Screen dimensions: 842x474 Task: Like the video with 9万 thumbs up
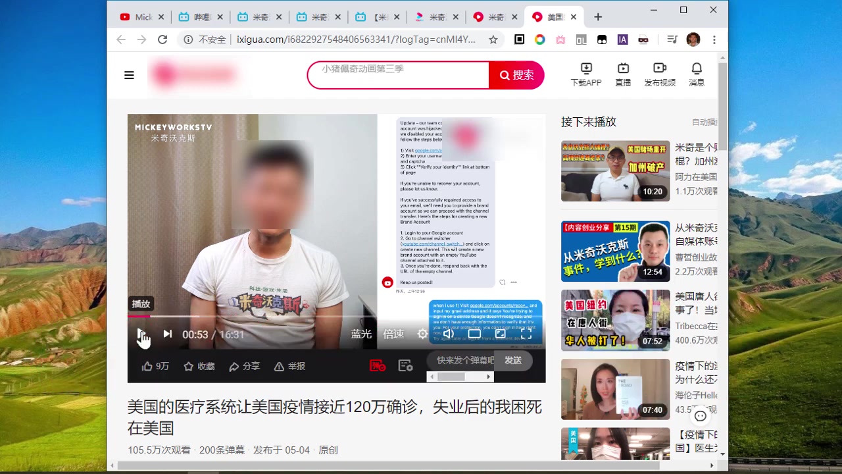(155, 366)
